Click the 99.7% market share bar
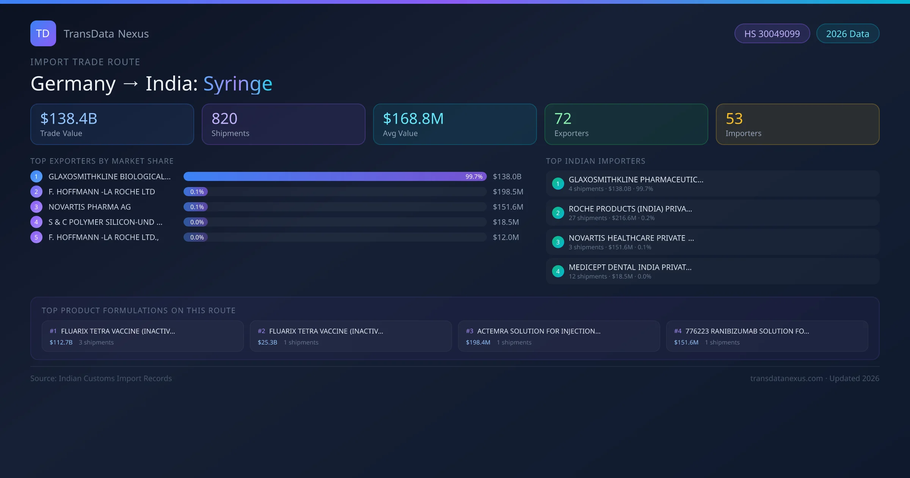This screenshot has height=478, width=910. [x=334, y=176]
